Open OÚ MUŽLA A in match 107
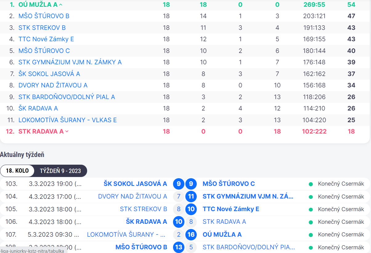 click(222, 235)
